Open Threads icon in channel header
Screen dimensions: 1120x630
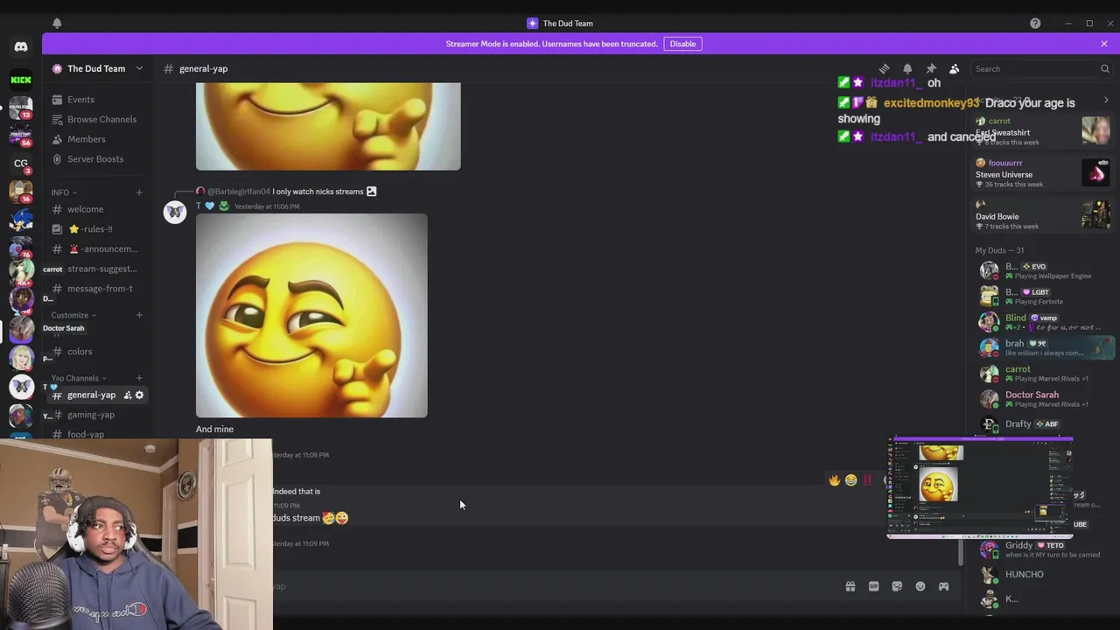(x=884, y=69)
